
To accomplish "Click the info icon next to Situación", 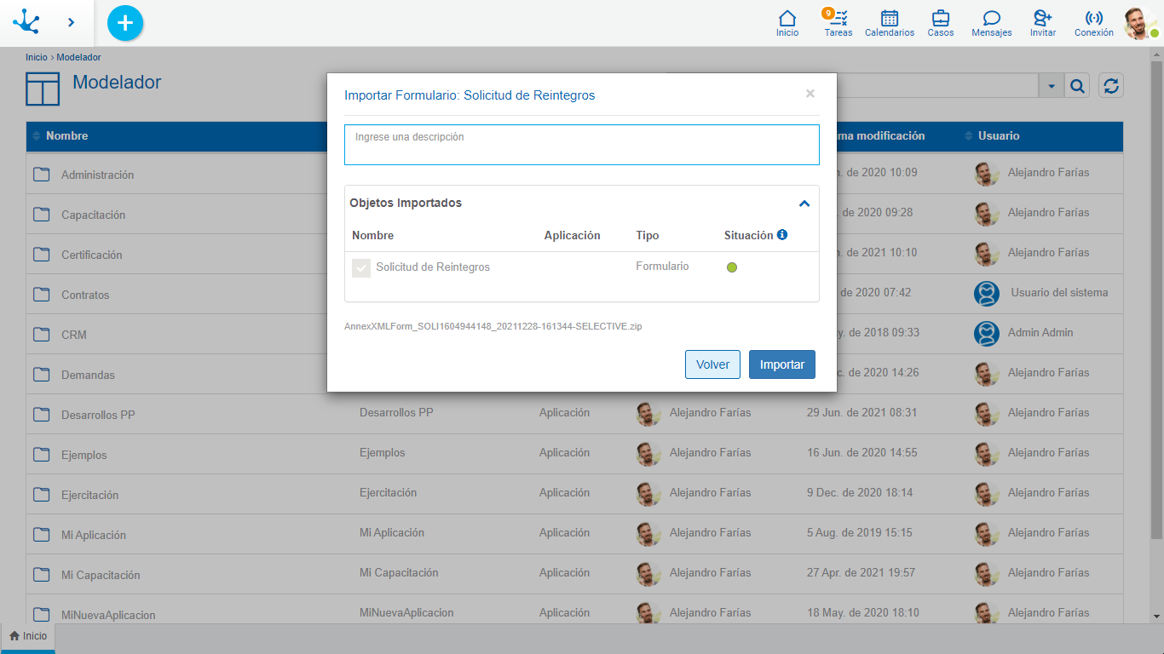I will coord(782,235).
